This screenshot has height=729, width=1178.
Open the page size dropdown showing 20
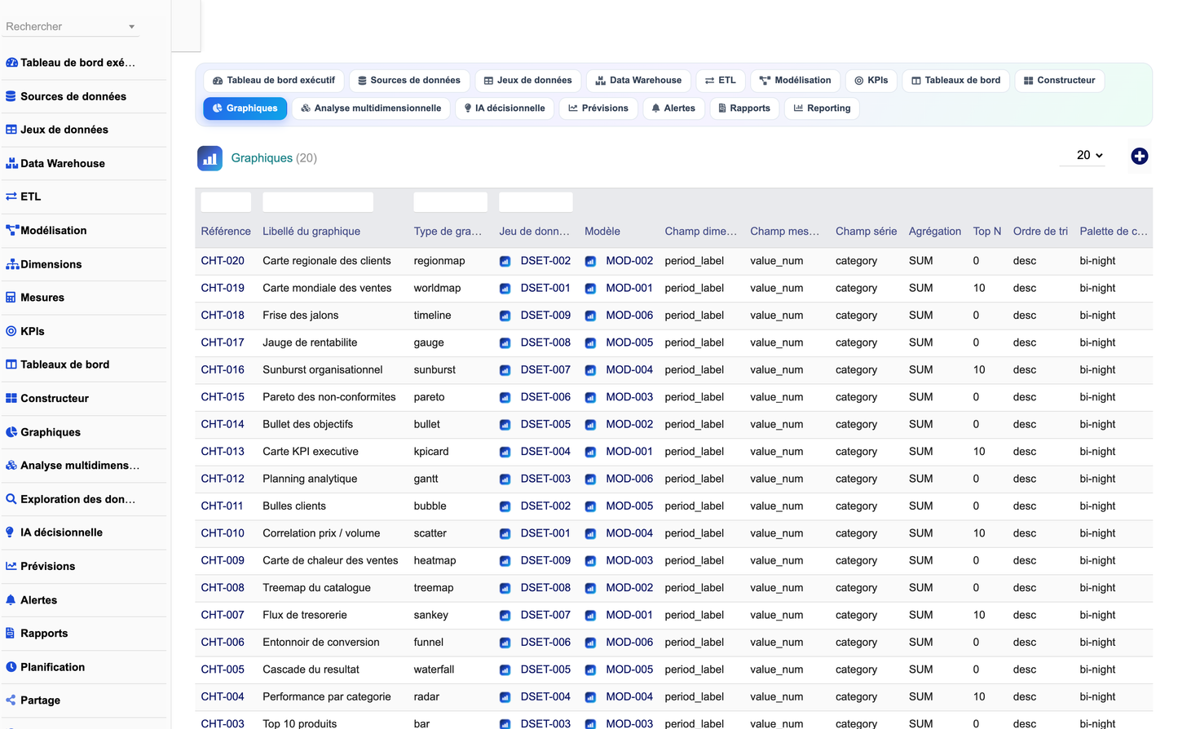pos(1088,155)
